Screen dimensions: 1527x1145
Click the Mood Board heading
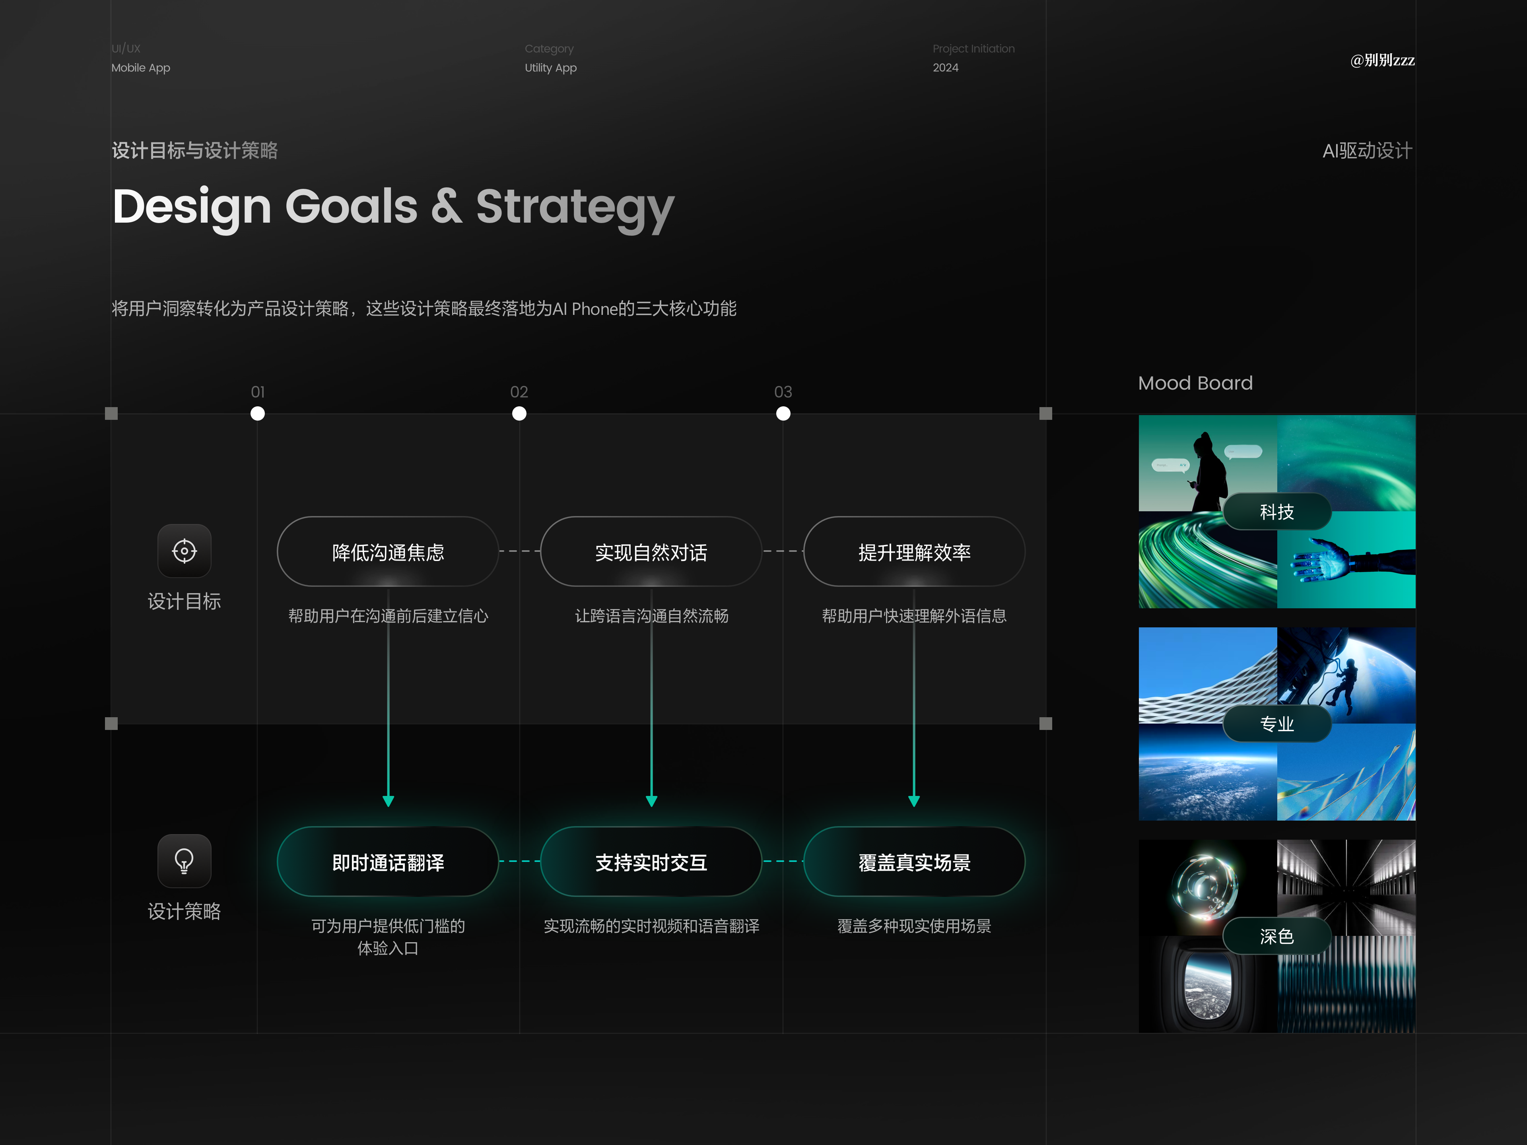[x=1195, y=383]
